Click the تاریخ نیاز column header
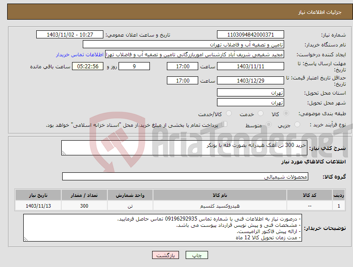 point(38,195)
